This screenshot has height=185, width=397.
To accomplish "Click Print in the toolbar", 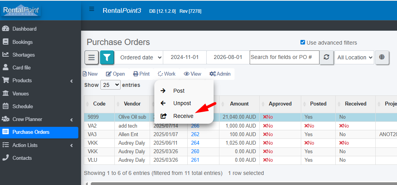I will [x=141, y=74].
